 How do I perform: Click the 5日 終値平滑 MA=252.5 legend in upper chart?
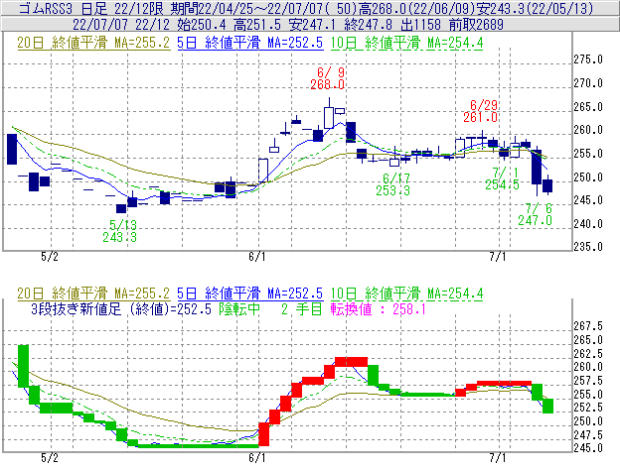click(x=250, y=43)
